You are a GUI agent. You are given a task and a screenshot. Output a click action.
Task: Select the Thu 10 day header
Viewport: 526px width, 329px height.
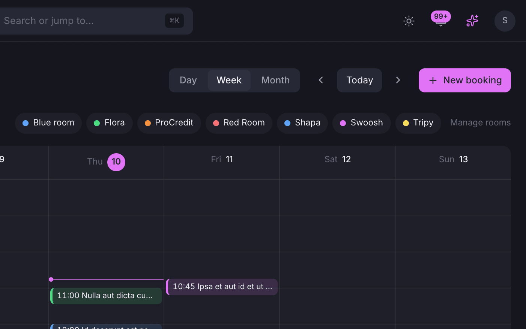coord(106,162)
